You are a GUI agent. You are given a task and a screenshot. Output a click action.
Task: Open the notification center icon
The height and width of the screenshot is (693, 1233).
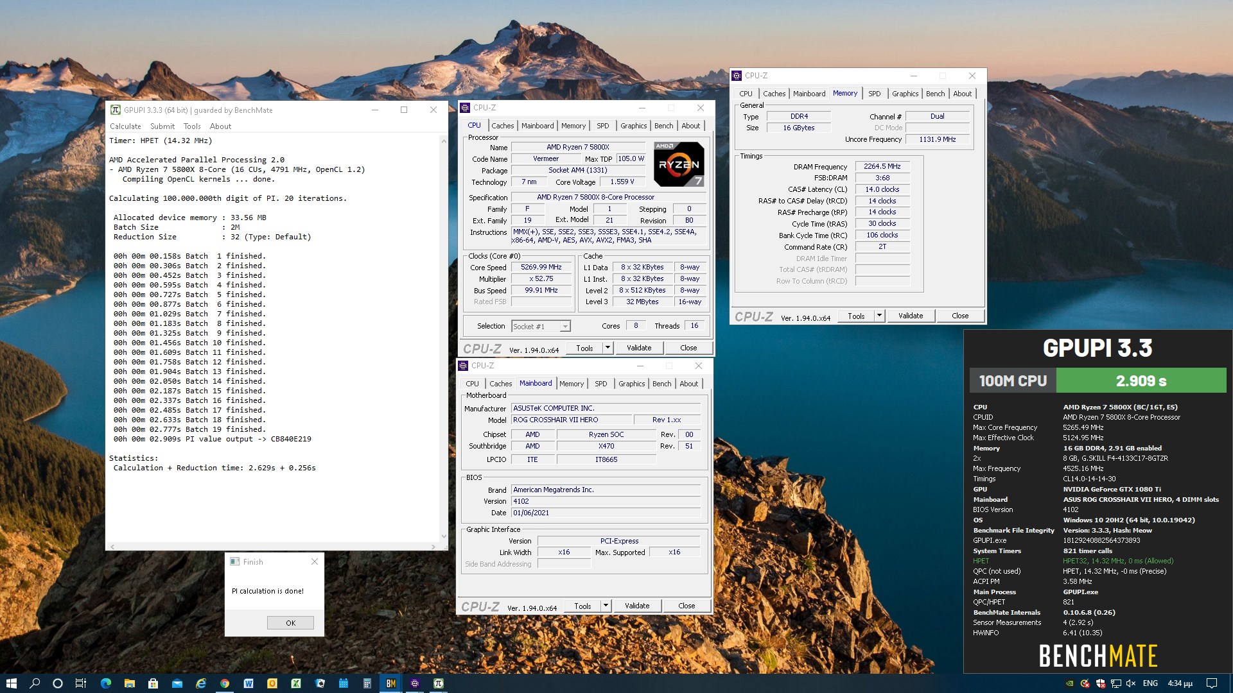tap(1212, 683)
